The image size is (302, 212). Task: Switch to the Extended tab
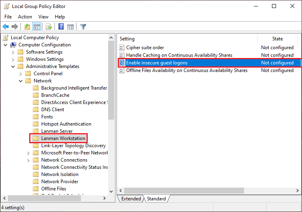[131, 199]
